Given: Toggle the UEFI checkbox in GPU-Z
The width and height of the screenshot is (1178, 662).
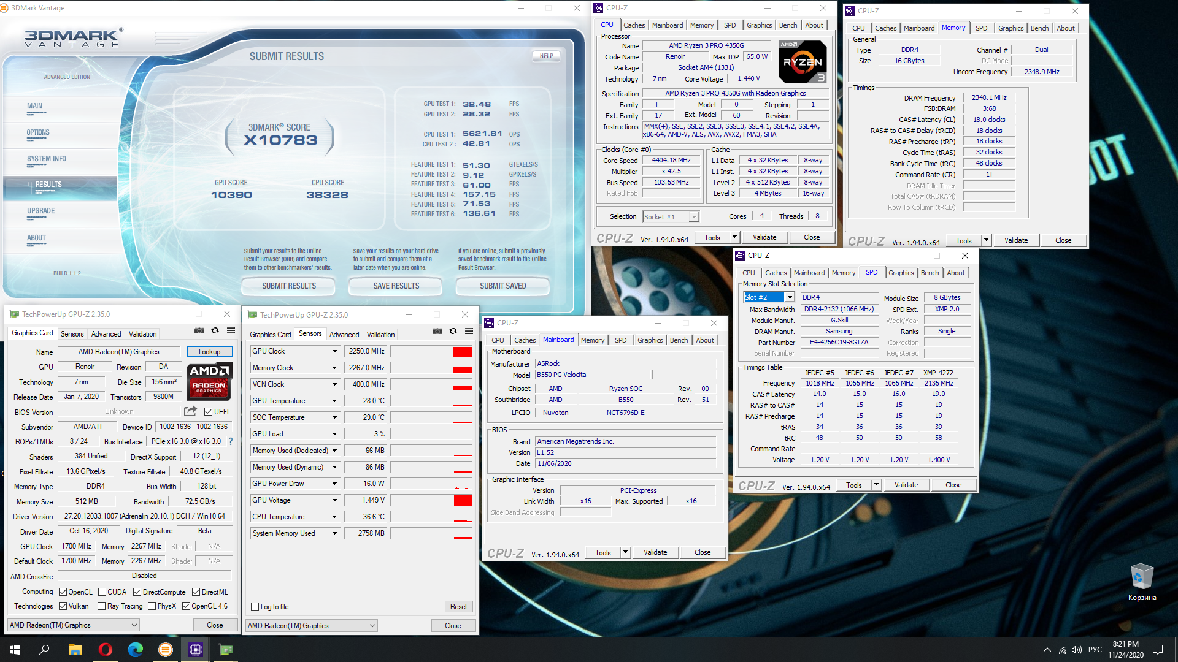Looking at the screenshot, I should [209, 412].
